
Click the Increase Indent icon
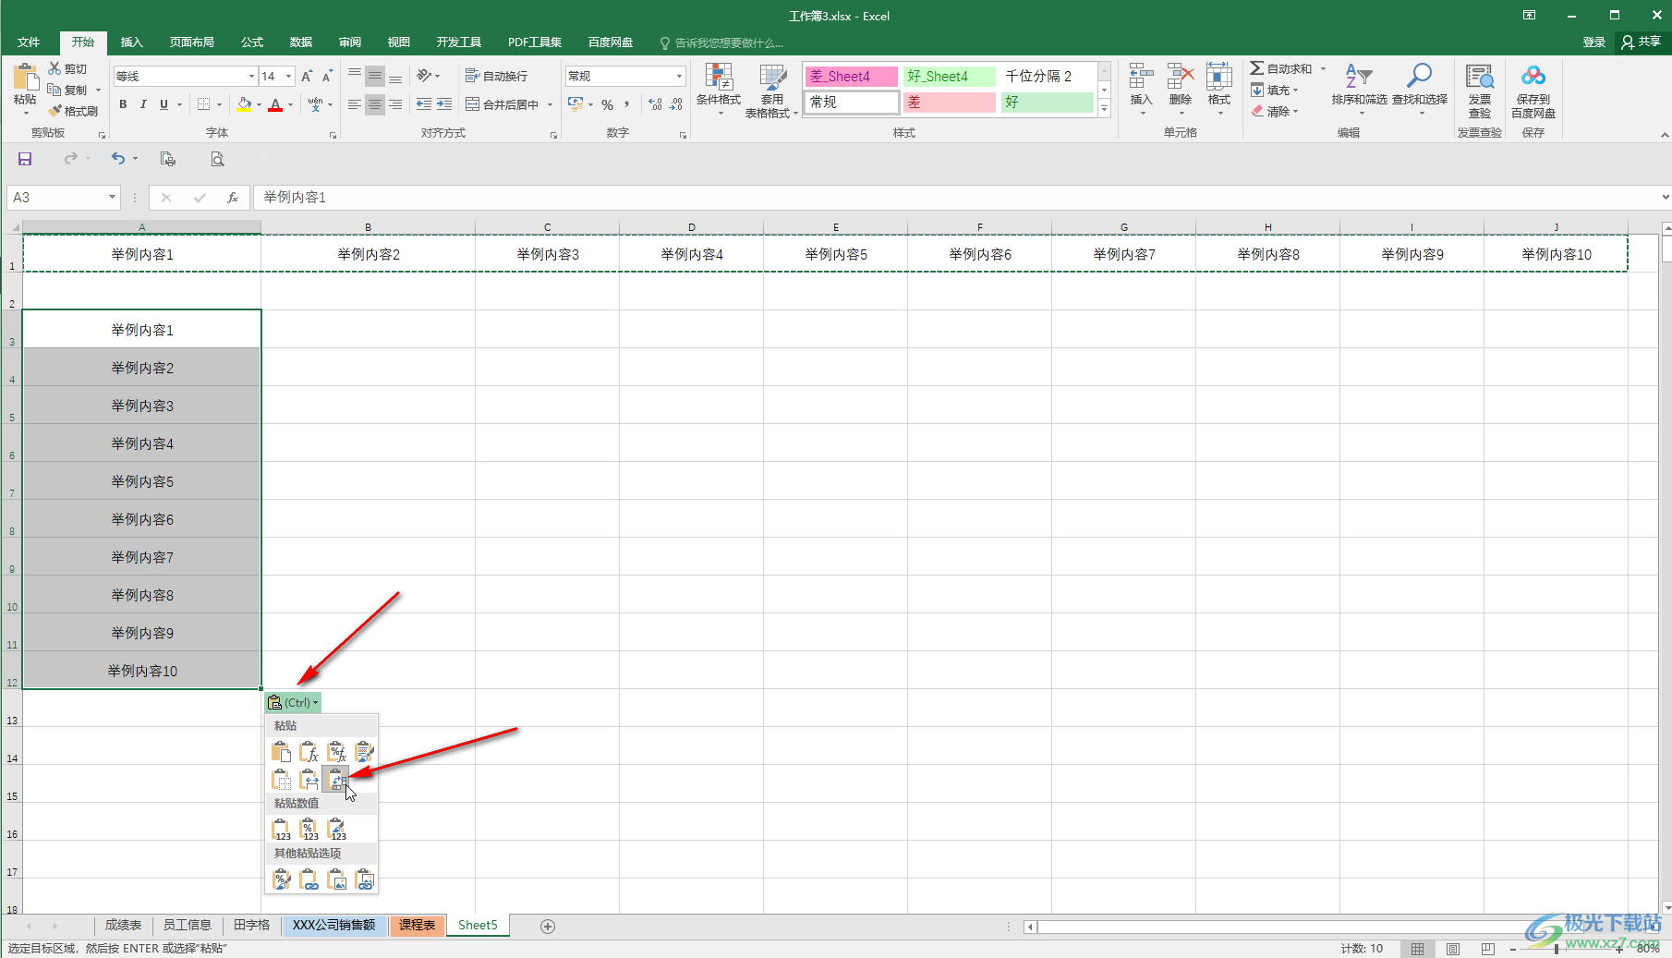coord(444,104)
